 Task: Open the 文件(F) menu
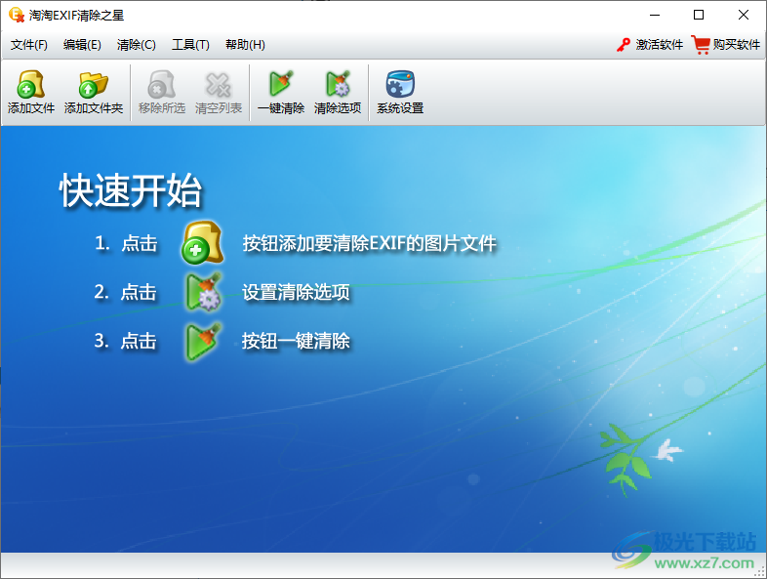[x=29, y=45]
